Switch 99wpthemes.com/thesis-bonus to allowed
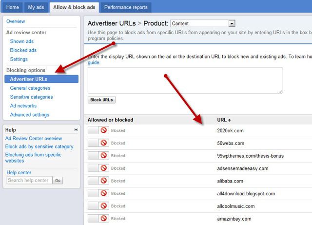Screen dimensions: 312x225 98,156
